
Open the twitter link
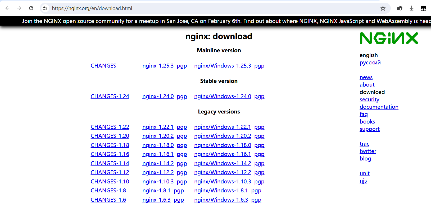(x=368, y=151)
